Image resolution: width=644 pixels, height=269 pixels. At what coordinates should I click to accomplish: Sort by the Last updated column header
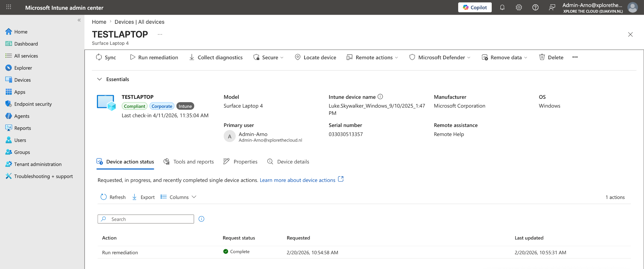529,238
